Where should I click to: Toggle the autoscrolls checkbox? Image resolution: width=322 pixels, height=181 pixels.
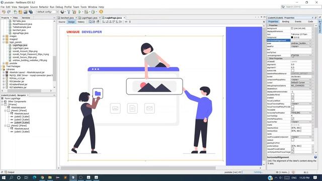click(x=293, y=70)
